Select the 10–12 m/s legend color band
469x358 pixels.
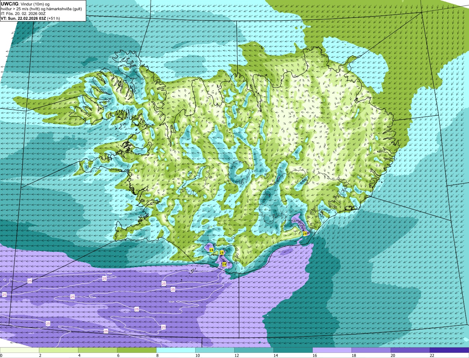point(215,350)
